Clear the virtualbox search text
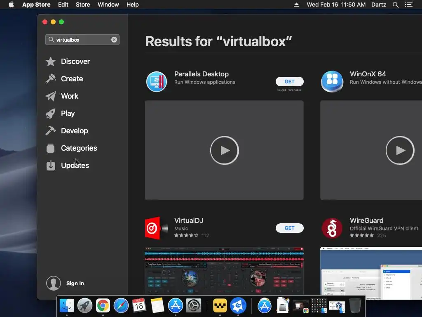The height and width of the screenshot is (317, 422). [114, 40]
